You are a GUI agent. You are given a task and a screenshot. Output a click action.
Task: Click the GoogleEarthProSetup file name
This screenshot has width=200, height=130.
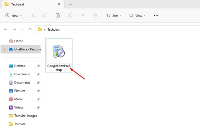[59, 68]
